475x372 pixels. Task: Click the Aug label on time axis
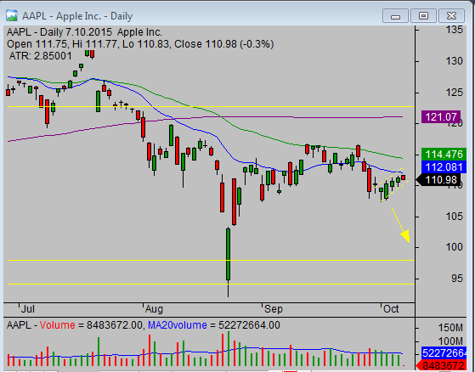click(x=154, y=309)
